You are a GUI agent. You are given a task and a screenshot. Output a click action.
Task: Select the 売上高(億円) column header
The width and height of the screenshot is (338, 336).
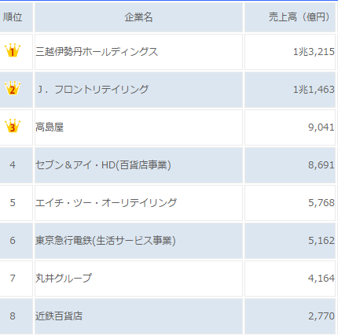pos(299,17)
